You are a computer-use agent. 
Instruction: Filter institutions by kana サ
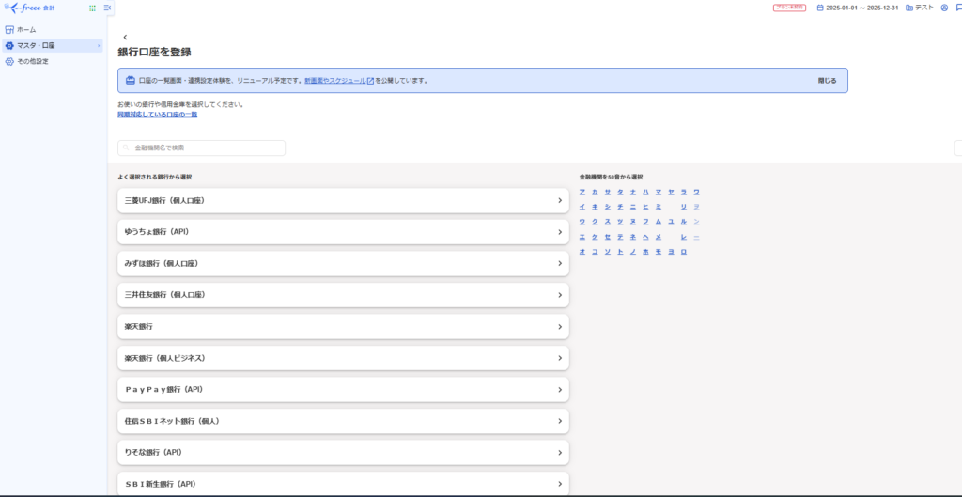[608, 192]
